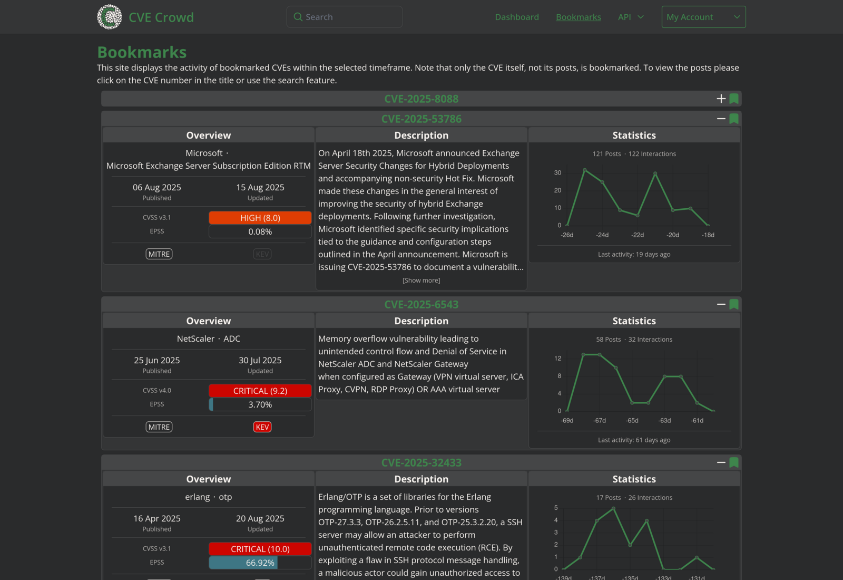The width and height of the screenshot is (843, 580).
Task: Expand the CVE-2025-8088 panel with plus icon
Action: [x=721, y=99]
